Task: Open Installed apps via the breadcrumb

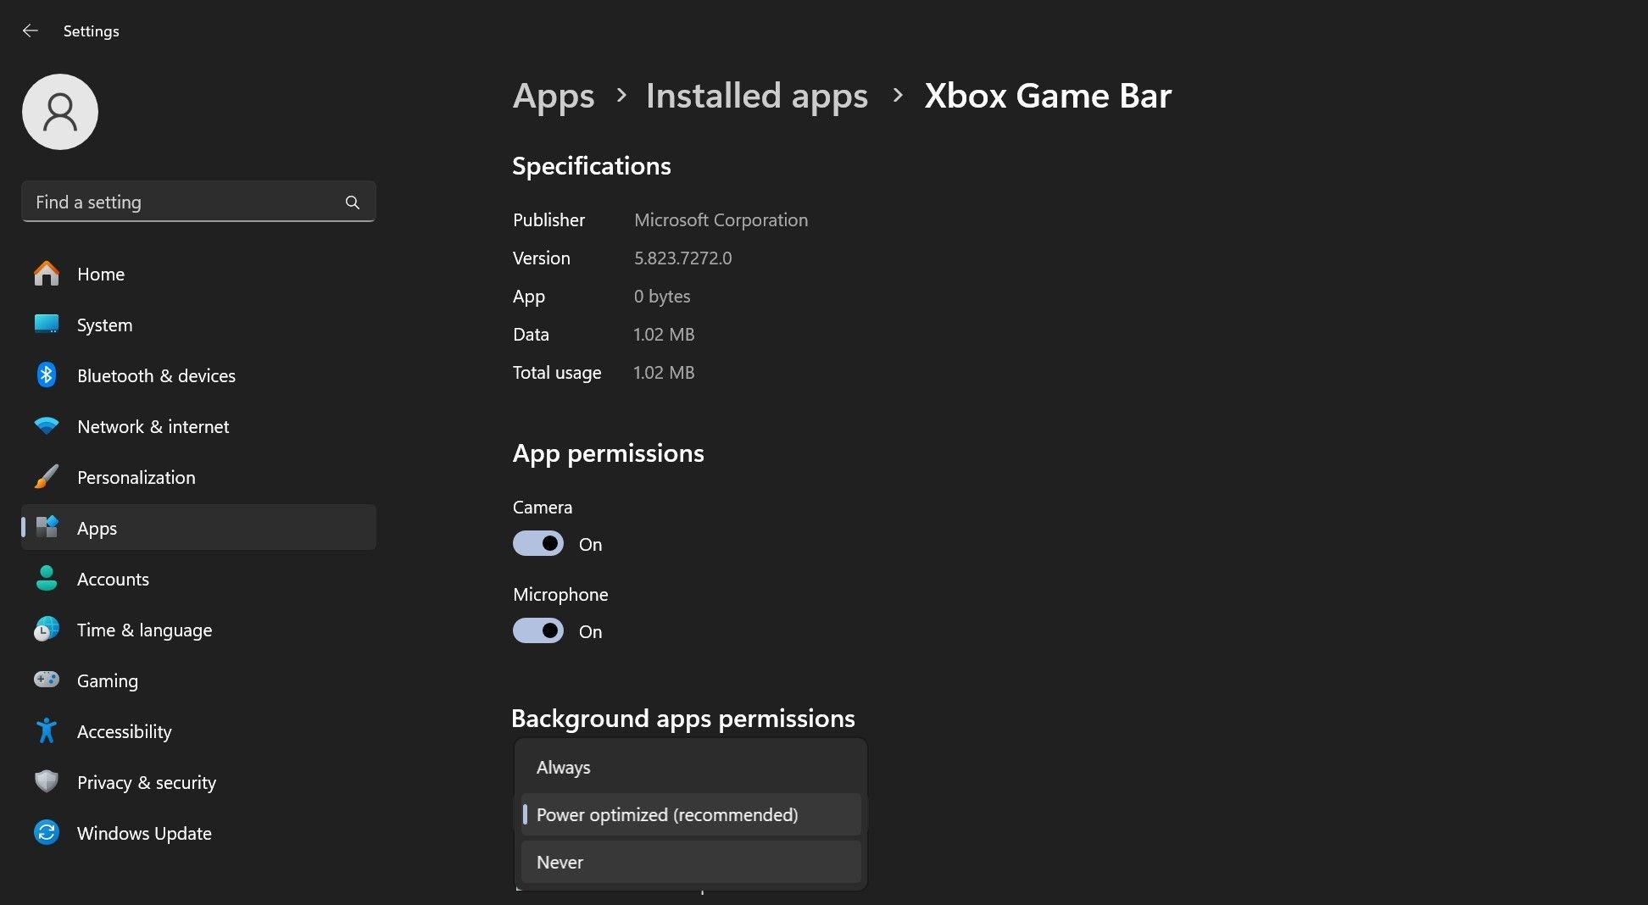Action: pyautogui.click(x=756, y=96)
